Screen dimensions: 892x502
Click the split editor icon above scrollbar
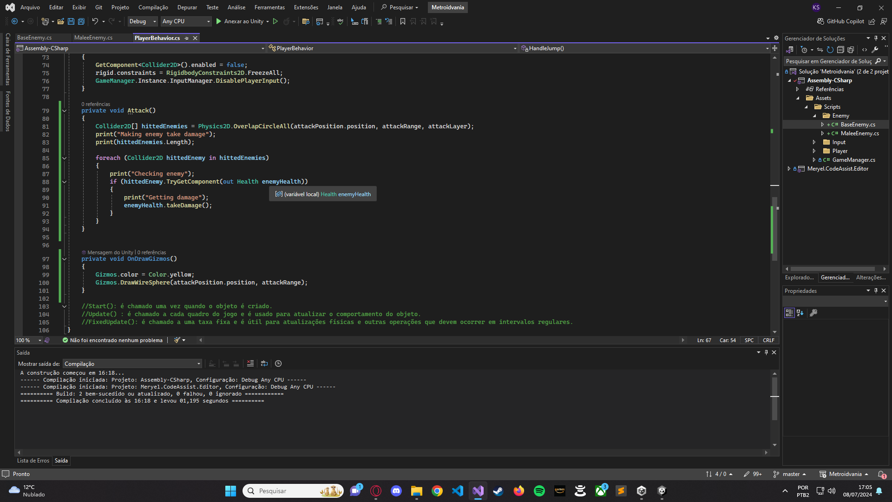coord(775,48)
